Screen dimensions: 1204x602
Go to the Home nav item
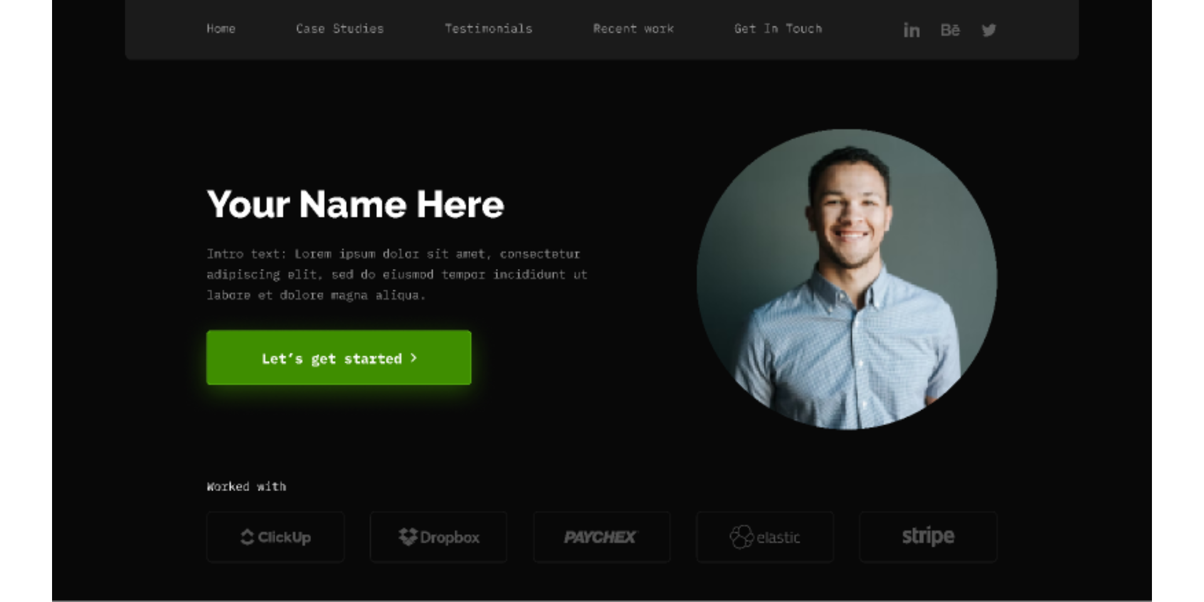pyautogui.click(x=221, y=29)
